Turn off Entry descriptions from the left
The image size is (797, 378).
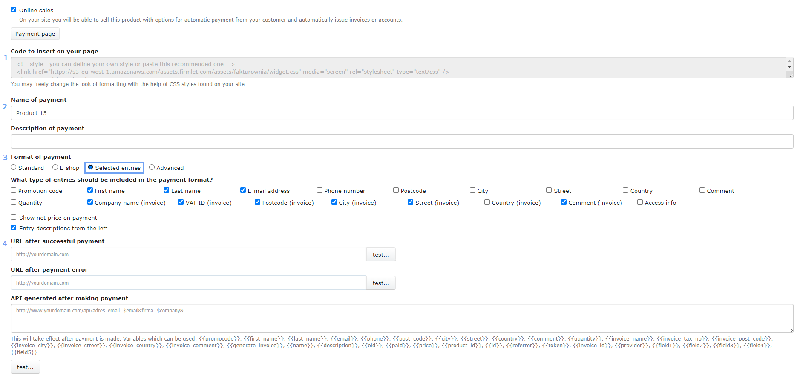click(14, 228)
